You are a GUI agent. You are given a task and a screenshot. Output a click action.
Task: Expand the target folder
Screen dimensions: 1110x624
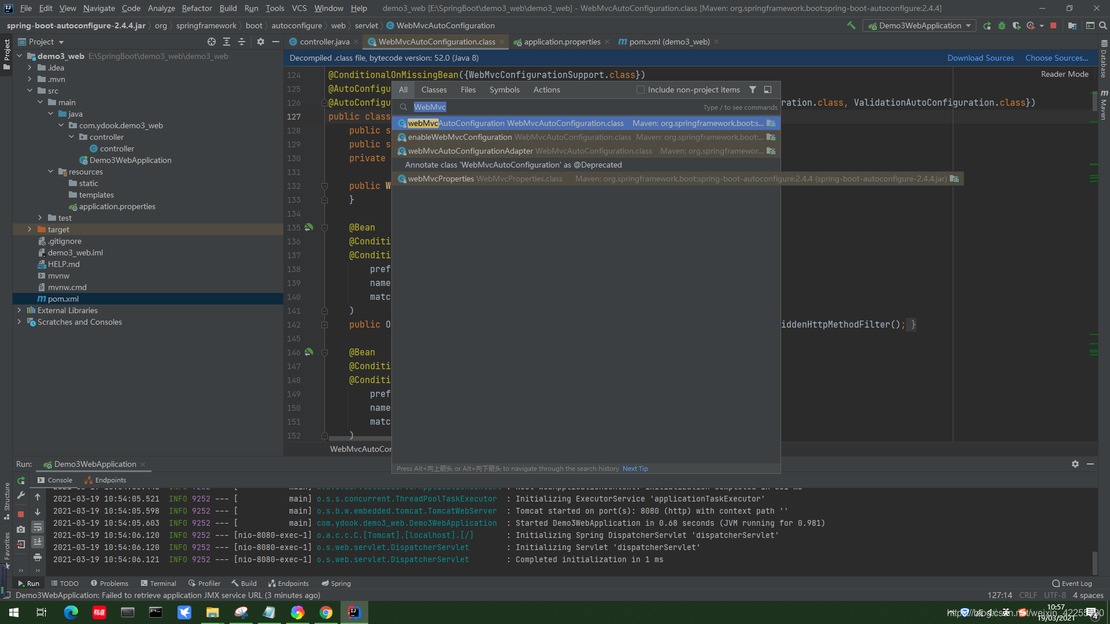[29, 229]
